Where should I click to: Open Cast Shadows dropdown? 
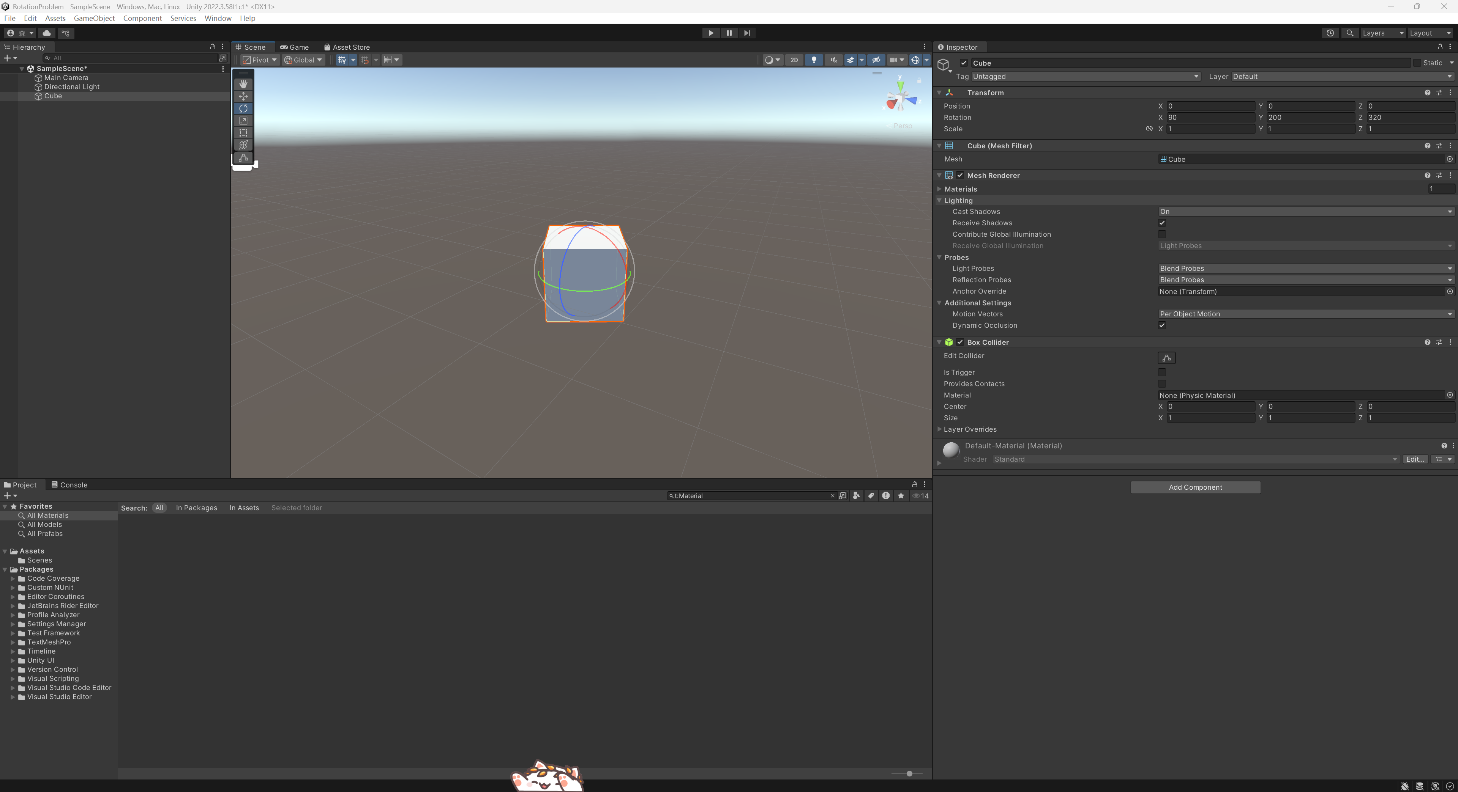[x=1306, y=211]
